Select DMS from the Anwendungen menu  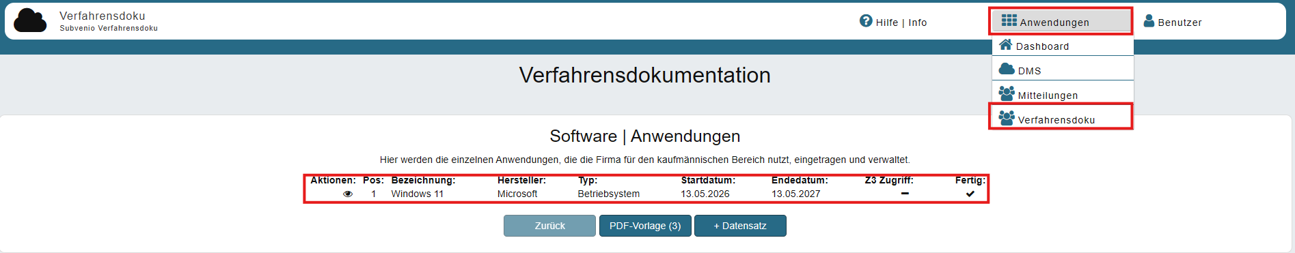click(x=1063, y=70)
